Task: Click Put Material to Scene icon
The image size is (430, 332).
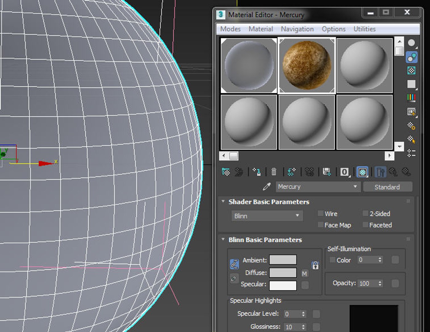Action: tap(239, 172)
